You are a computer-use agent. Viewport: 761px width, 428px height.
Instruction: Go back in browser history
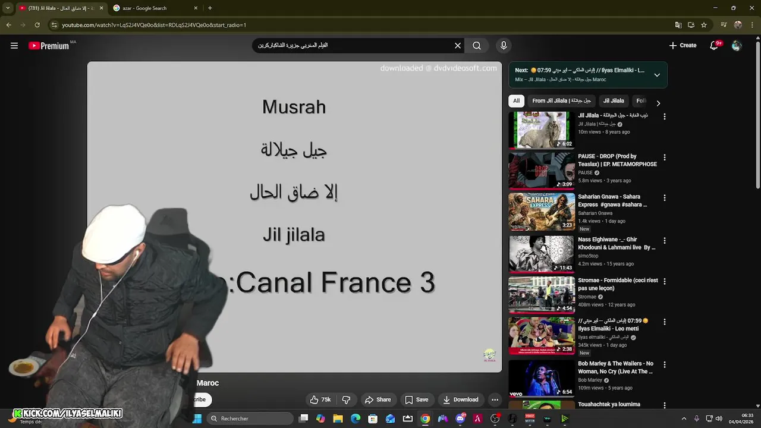point(8,25)
